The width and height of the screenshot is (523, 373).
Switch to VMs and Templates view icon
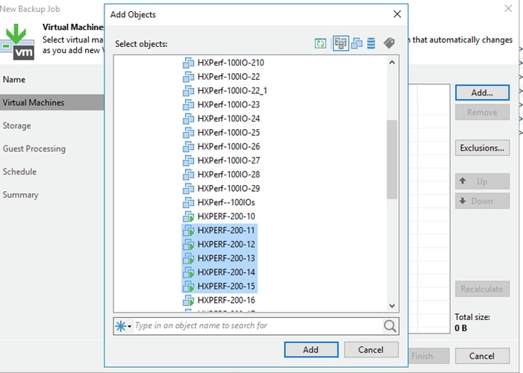click(357, 43)
